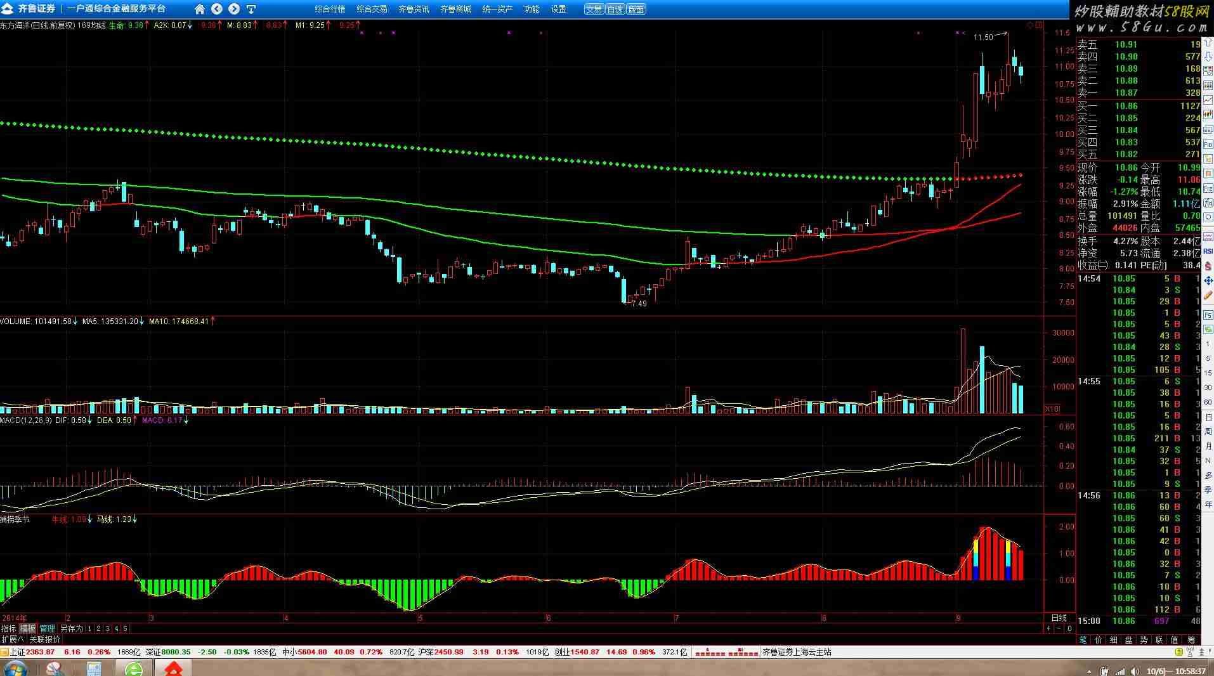
Task: Open the Windows Start menu
Action: point(15,668)
